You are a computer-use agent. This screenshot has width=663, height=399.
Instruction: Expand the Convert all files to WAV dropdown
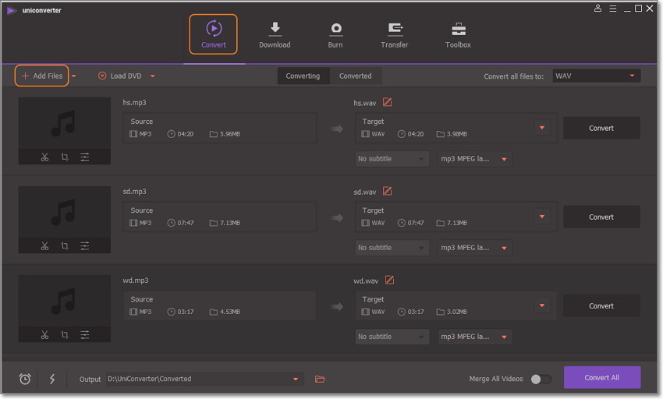[597, 76]
